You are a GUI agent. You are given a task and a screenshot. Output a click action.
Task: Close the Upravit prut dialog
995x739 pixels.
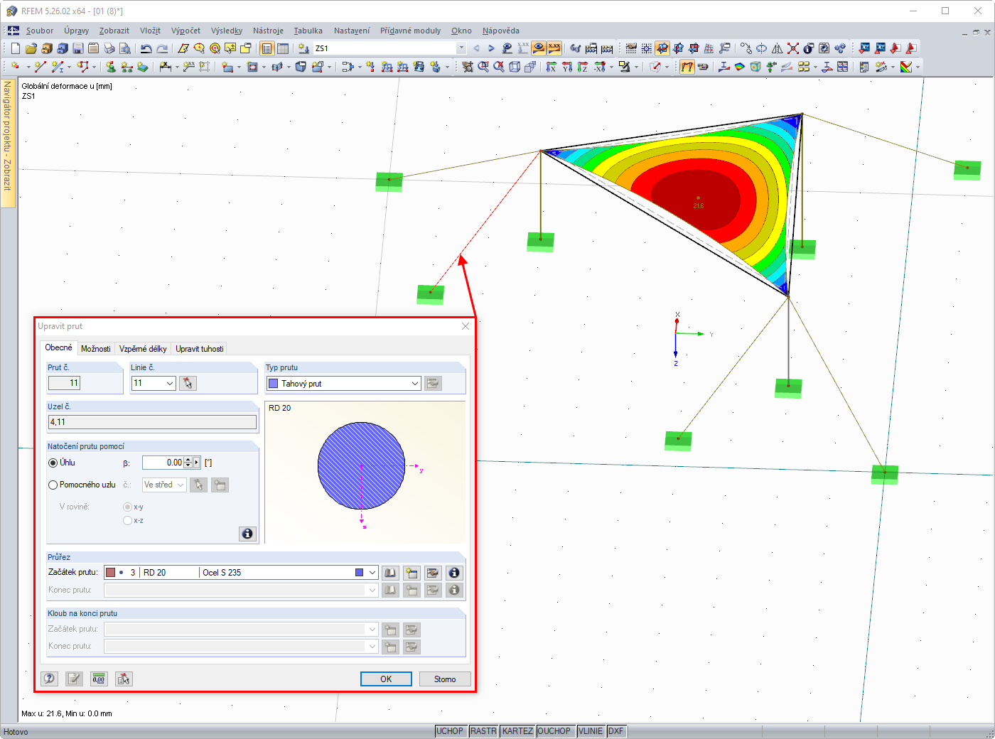(x=466, y=326)
